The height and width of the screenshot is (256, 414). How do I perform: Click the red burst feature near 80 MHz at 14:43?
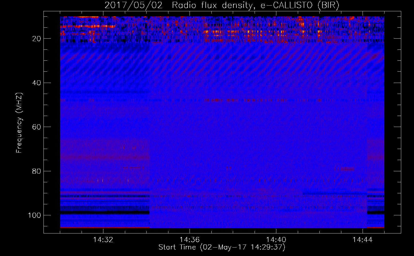click(x=347, y=169)
